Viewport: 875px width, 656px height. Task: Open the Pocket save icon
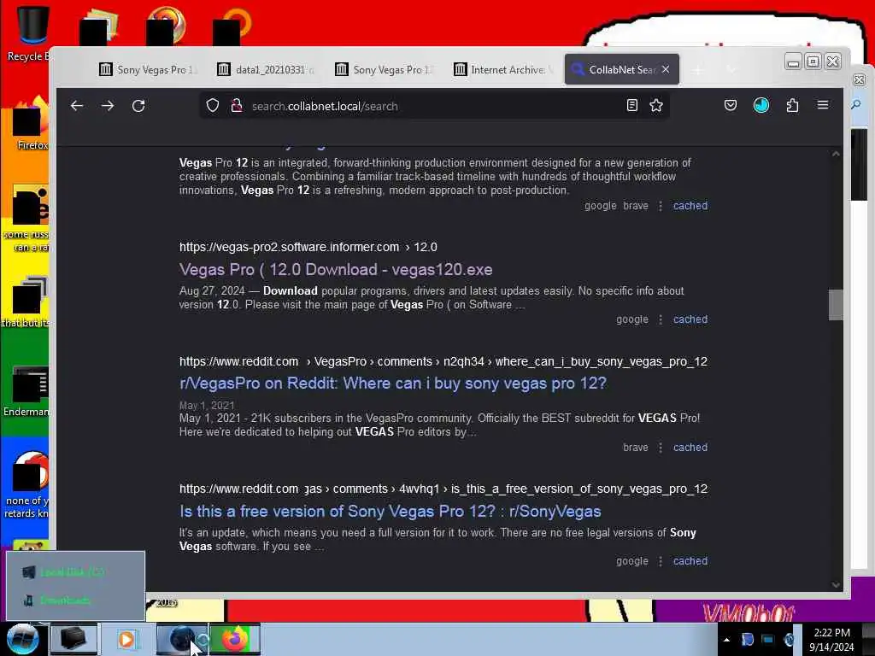coord(731,105)
